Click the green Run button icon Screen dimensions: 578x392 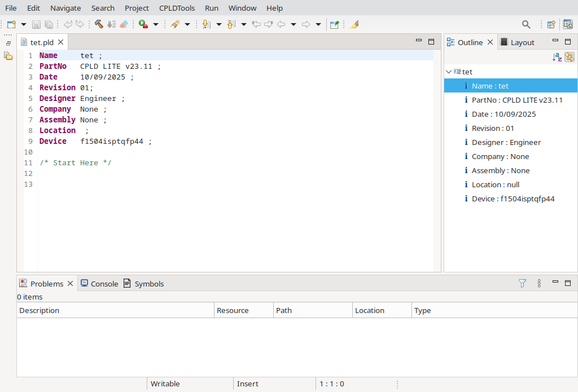143,24
